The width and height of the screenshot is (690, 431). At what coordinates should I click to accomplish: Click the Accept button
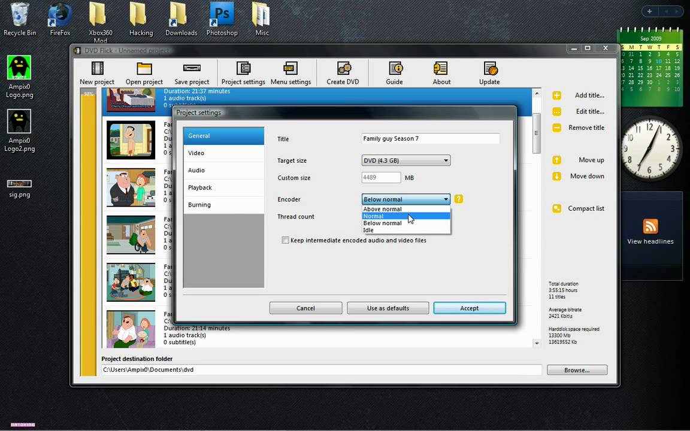[x=470, y=308]
